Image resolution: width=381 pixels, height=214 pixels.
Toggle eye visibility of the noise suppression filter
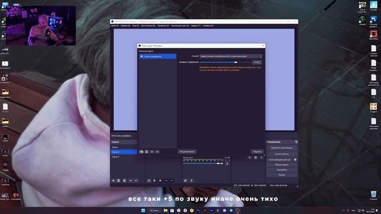(x=142, y=56)
